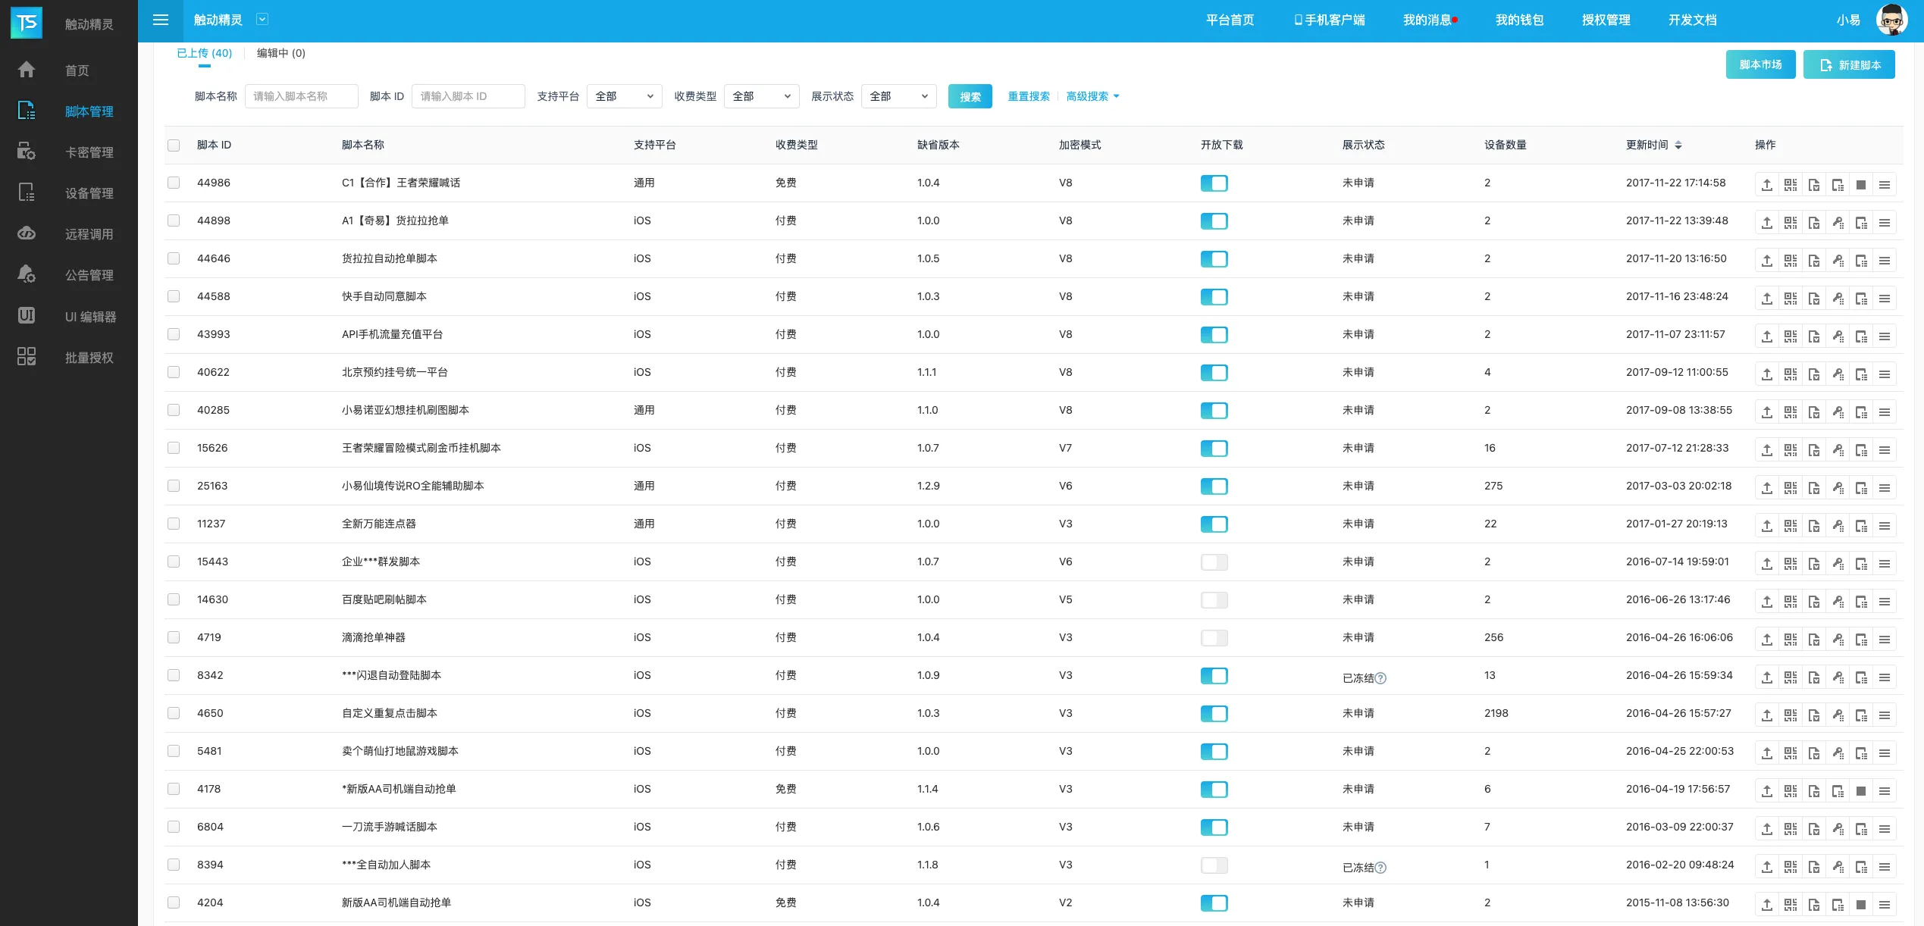
Task: Check the checkbox for script 25163
Action: click(x=174, y=486)
